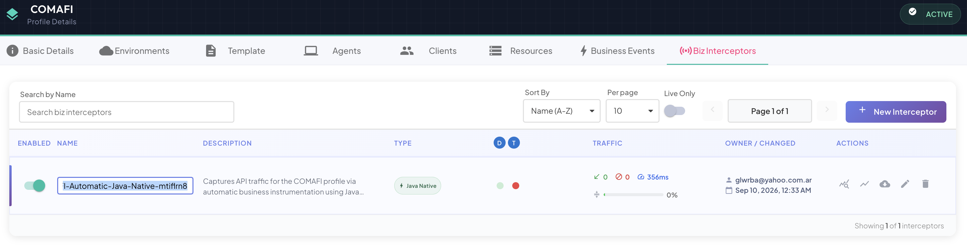The image size is (967, 252).
Task: Open the trend line chart icon
Action: coord(865,184)
